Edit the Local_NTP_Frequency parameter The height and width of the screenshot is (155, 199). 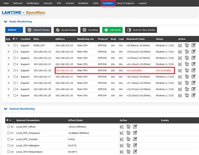coord(135,133)
